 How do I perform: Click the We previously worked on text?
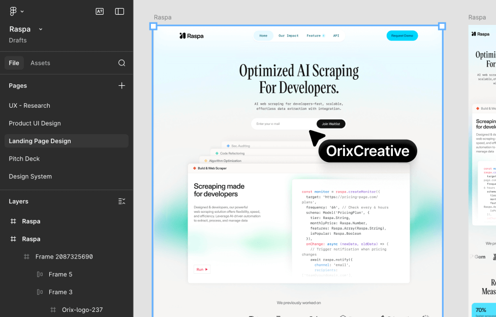click(299, 303)
